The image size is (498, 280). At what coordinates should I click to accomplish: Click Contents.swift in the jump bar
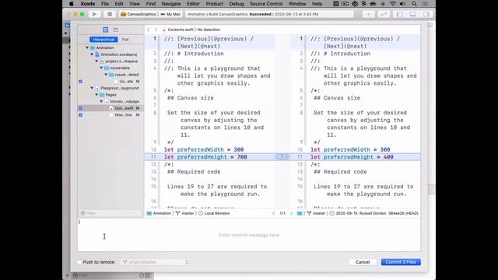[x=181, y=30]
